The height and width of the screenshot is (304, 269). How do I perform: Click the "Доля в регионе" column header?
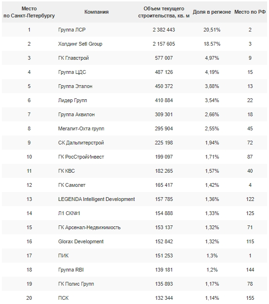tap(212, 12)
